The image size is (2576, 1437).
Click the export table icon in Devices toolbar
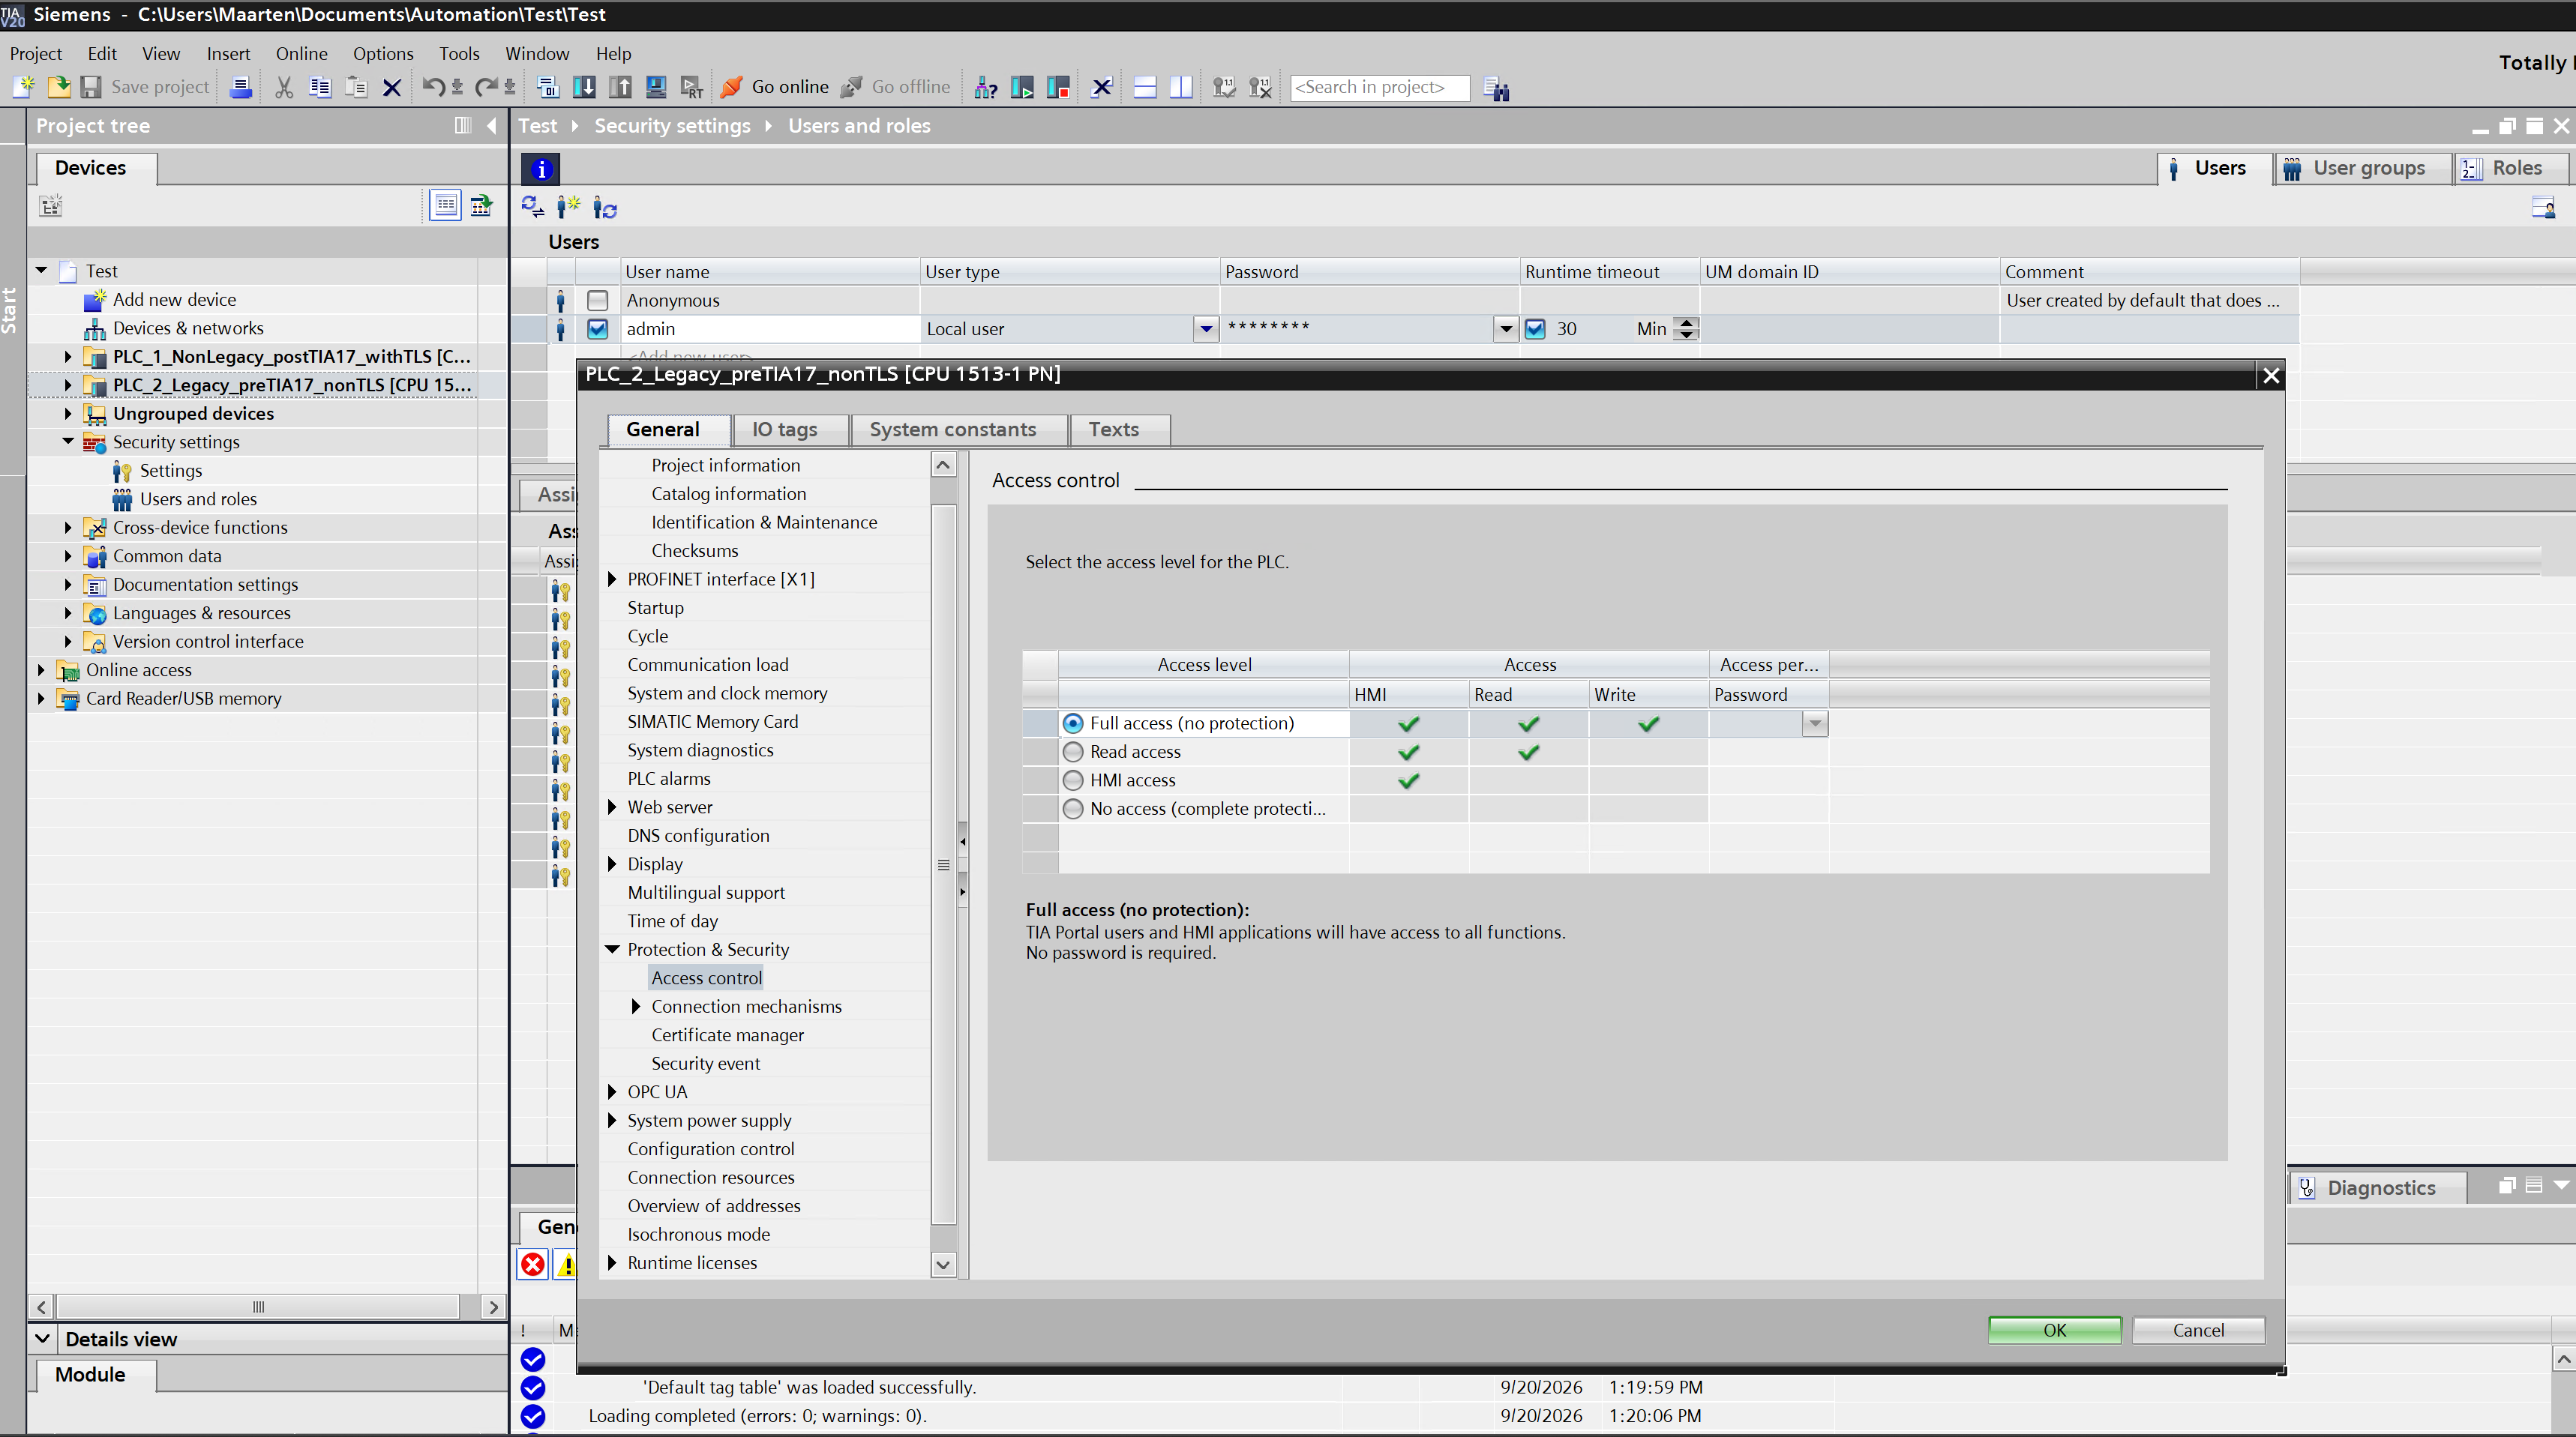(x=481, y=206)
